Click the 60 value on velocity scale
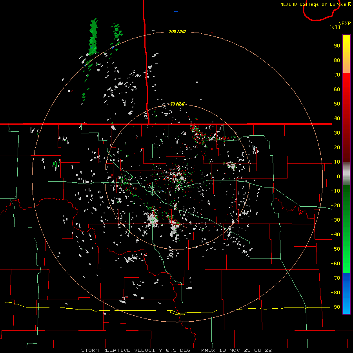This screenshot has height=353, width=353. (x=337, y=89)
